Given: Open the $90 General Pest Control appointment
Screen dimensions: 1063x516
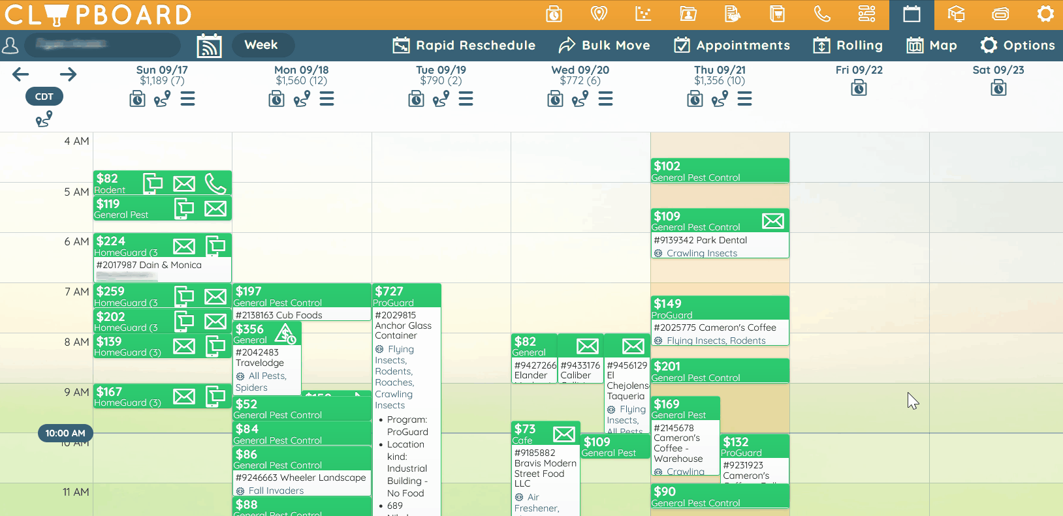Looking at the screenshot, I should 720,496.
